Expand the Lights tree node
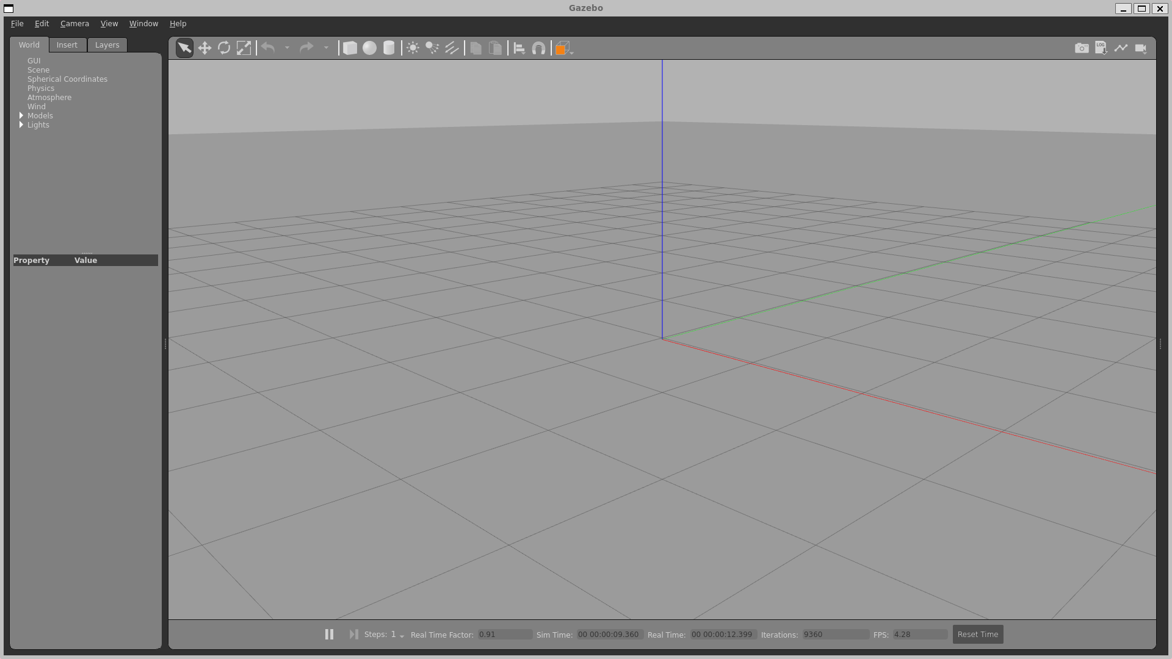Viewport: 1172px width, 659px height. pyautogui.click(x=21, y=125)
